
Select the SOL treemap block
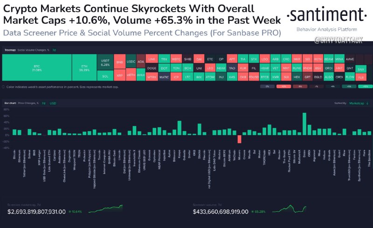coord(105,76)
